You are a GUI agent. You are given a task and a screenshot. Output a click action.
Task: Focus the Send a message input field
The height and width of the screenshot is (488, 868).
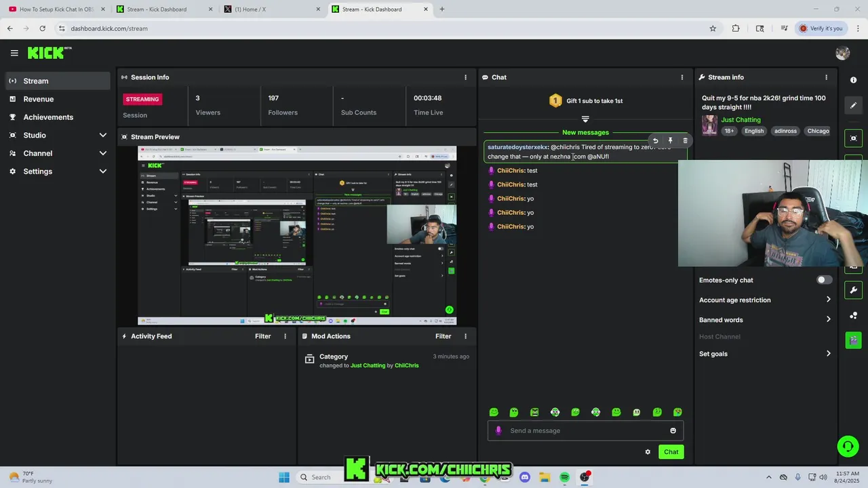[x=585, y=430]
